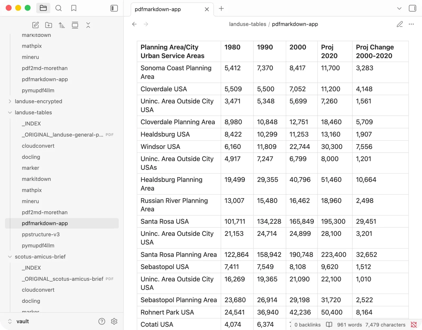422x330 pixels.
Task: Open _INDEX note under scotus-amicus-brief
Action: (31, 268)
